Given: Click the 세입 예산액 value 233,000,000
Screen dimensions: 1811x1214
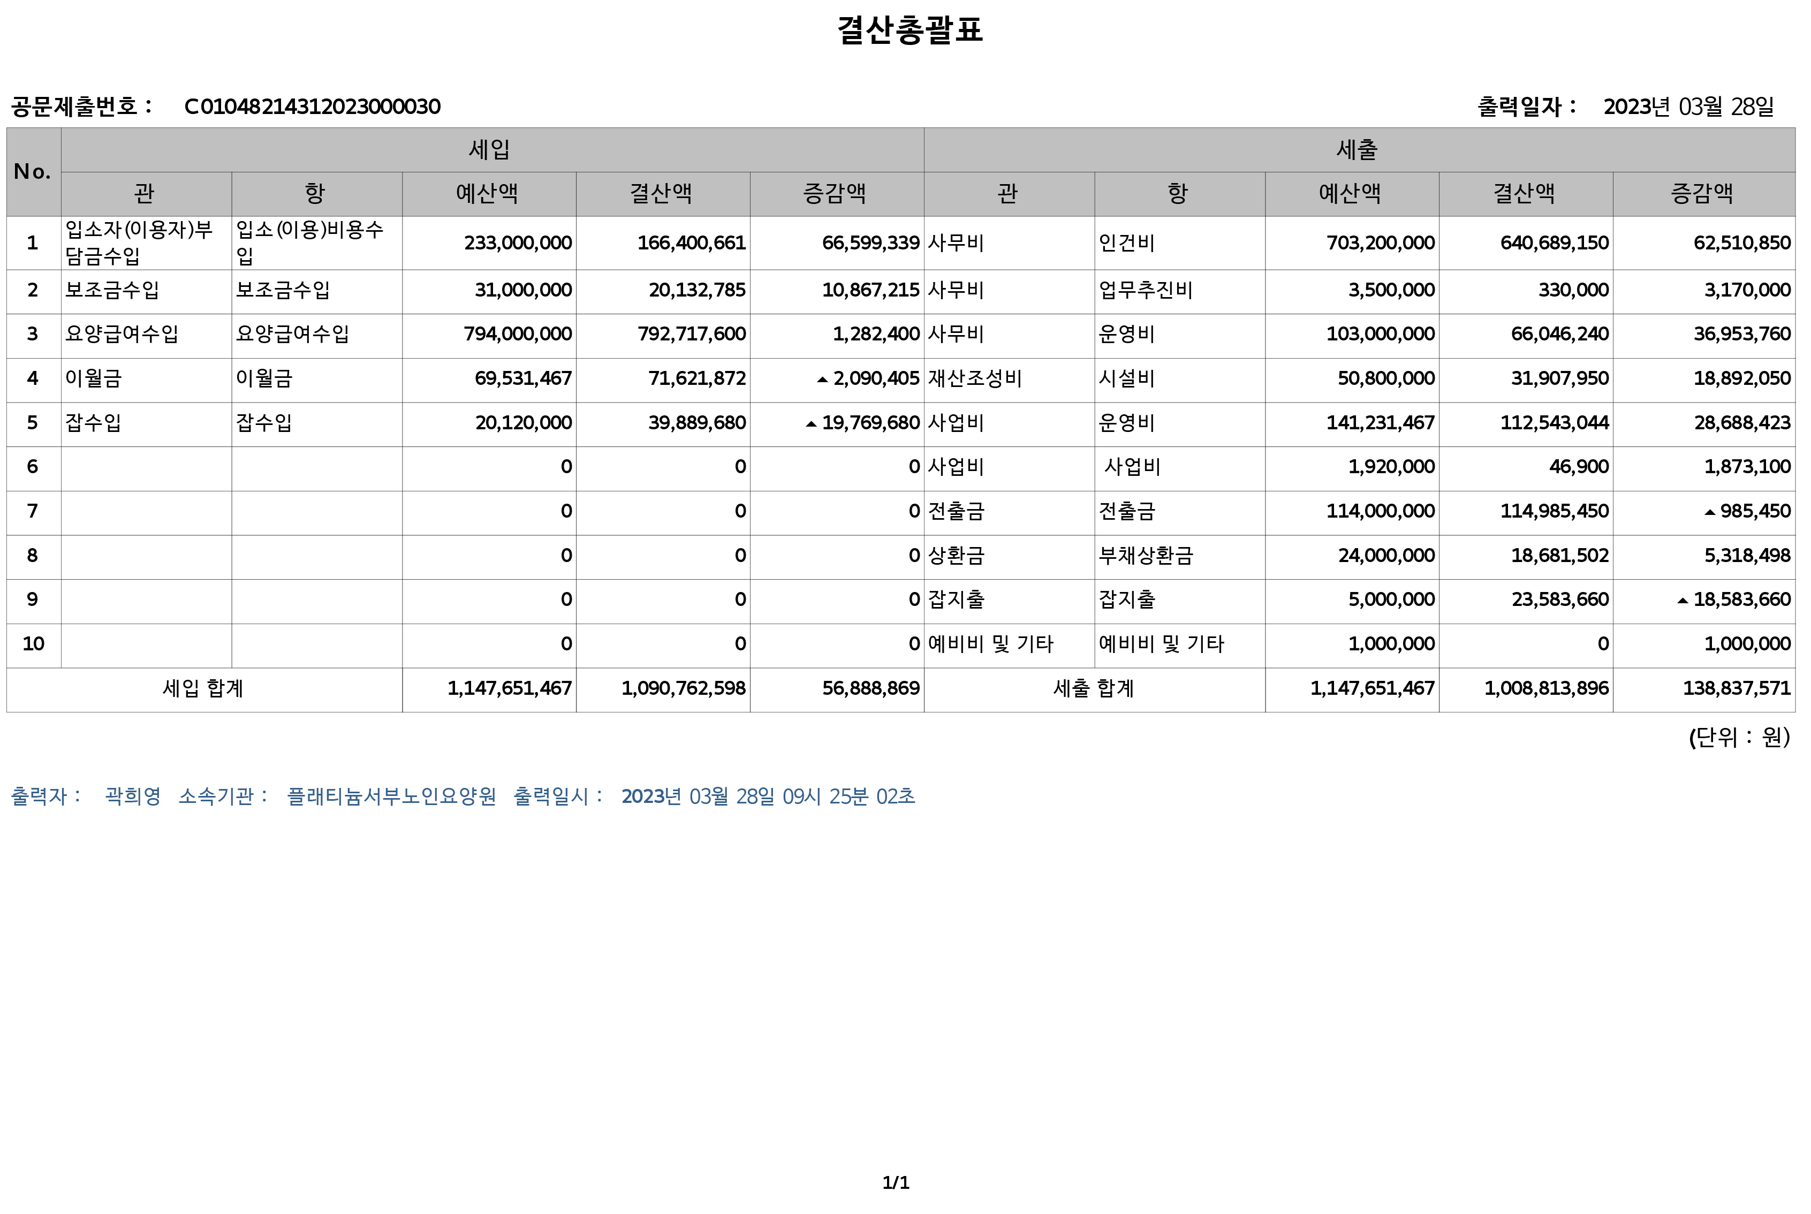Looking at the screenshot, I should 517,243.
